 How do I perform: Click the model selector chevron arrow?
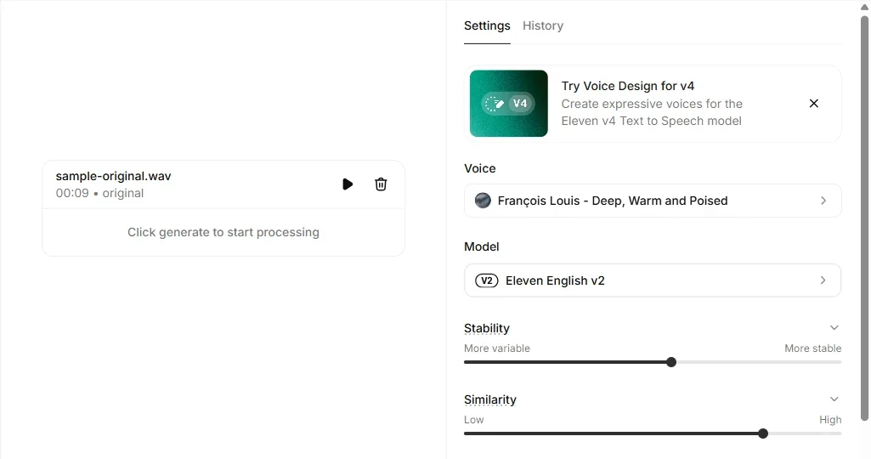coord(823,280)
